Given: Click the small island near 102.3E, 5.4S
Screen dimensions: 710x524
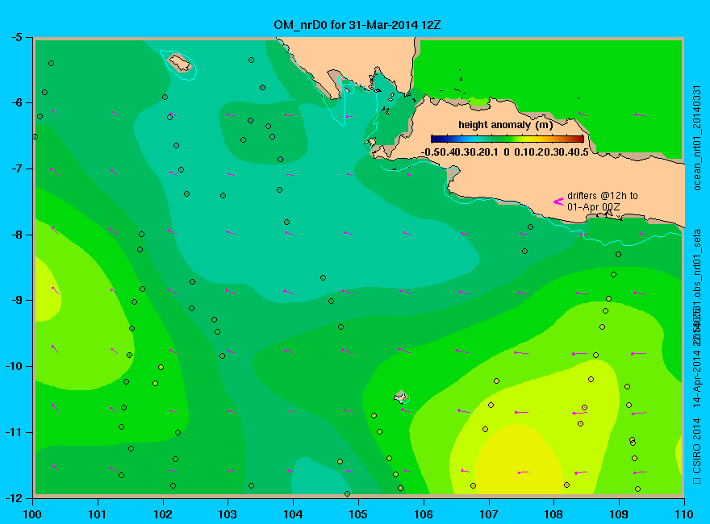Looking at the screenshot, I should tap(180, 63).
